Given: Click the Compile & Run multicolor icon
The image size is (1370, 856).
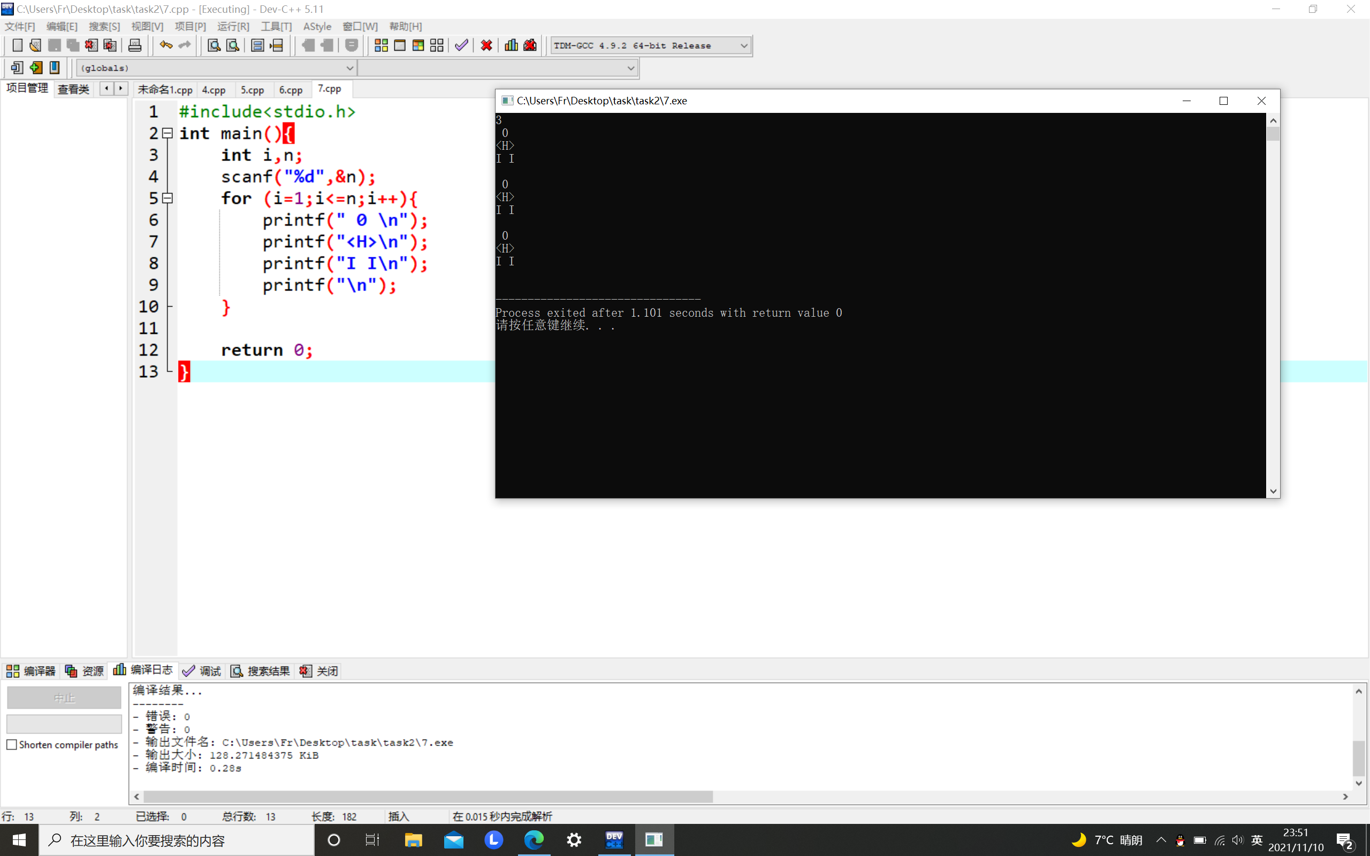Looking at the screenshot, I should click(x=418, y=45).
